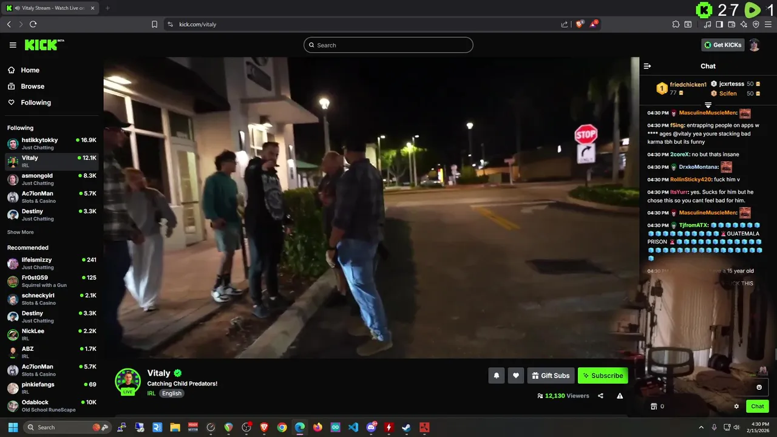Click the share icon in address bar
777x437 pixels.
565,24
